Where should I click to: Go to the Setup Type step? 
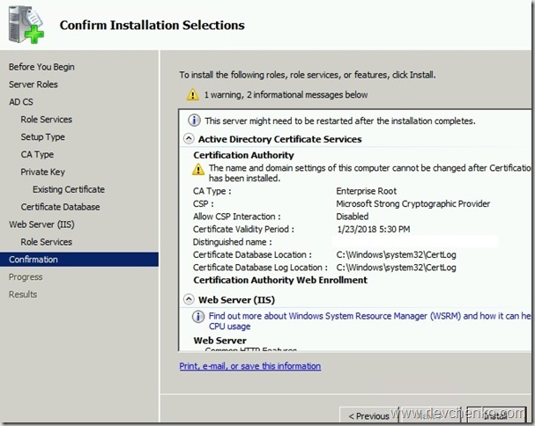tap(42, 137)
